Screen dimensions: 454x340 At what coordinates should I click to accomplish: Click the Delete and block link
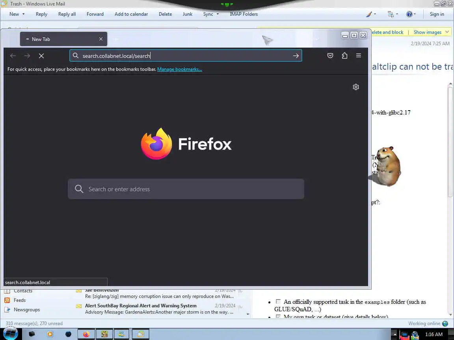pos(387,32)
